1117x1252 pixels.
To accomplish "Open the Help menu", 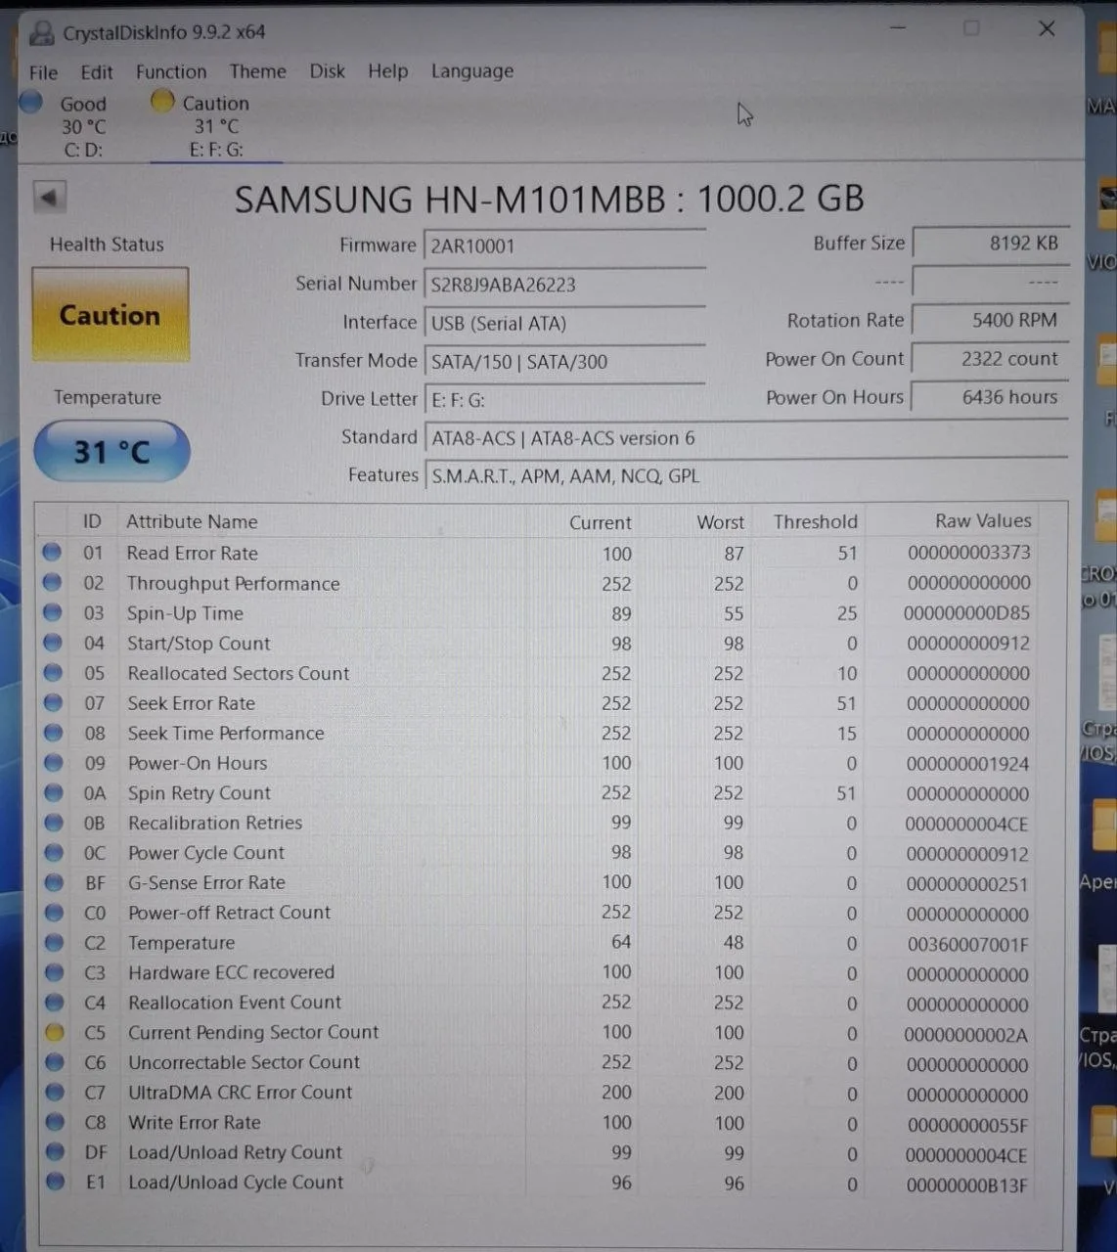I will point(387,71).
